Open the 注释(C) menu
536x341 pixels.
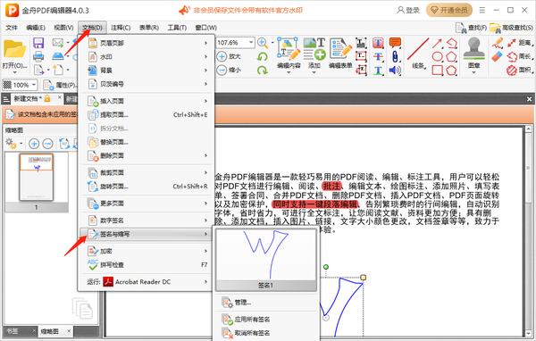point(121,28)
